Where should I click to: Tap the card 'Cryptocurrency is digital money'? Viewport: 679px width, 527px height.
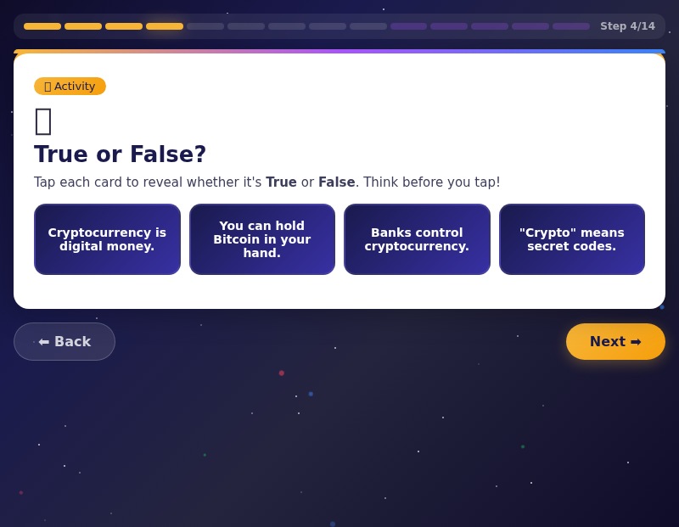[107, 239]
